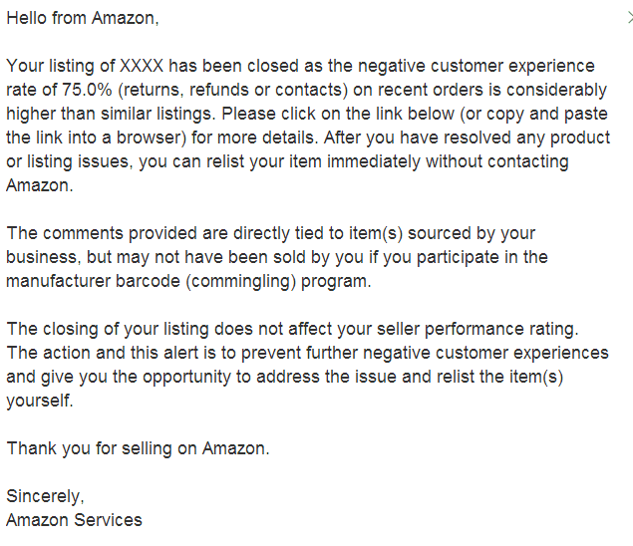633x546 pixels.
Task: Click the word 'yourself.' ending third paragraph
Action: pyautogui.click(x=40, y=402)
